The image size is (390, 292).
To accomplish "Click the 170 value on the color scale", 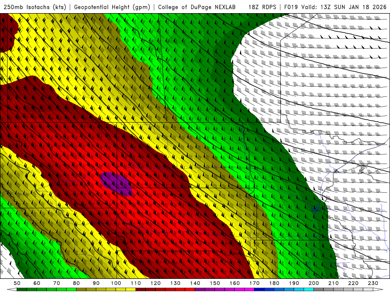I will tap(254, 283).
